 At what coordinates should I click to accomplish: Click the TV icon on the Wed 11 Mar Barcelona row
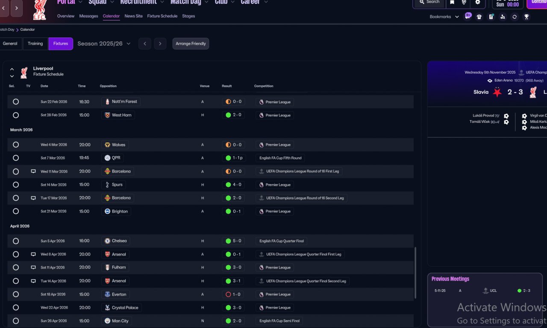click(33, 171)
